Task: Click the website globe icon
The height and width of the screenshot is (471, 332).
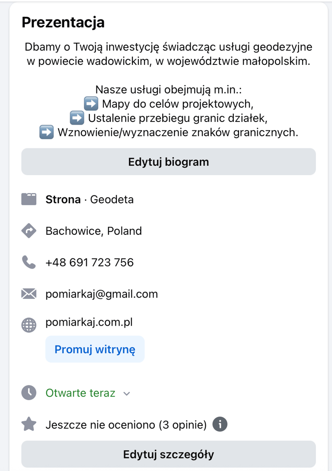Action: click(x=29, y=325)
